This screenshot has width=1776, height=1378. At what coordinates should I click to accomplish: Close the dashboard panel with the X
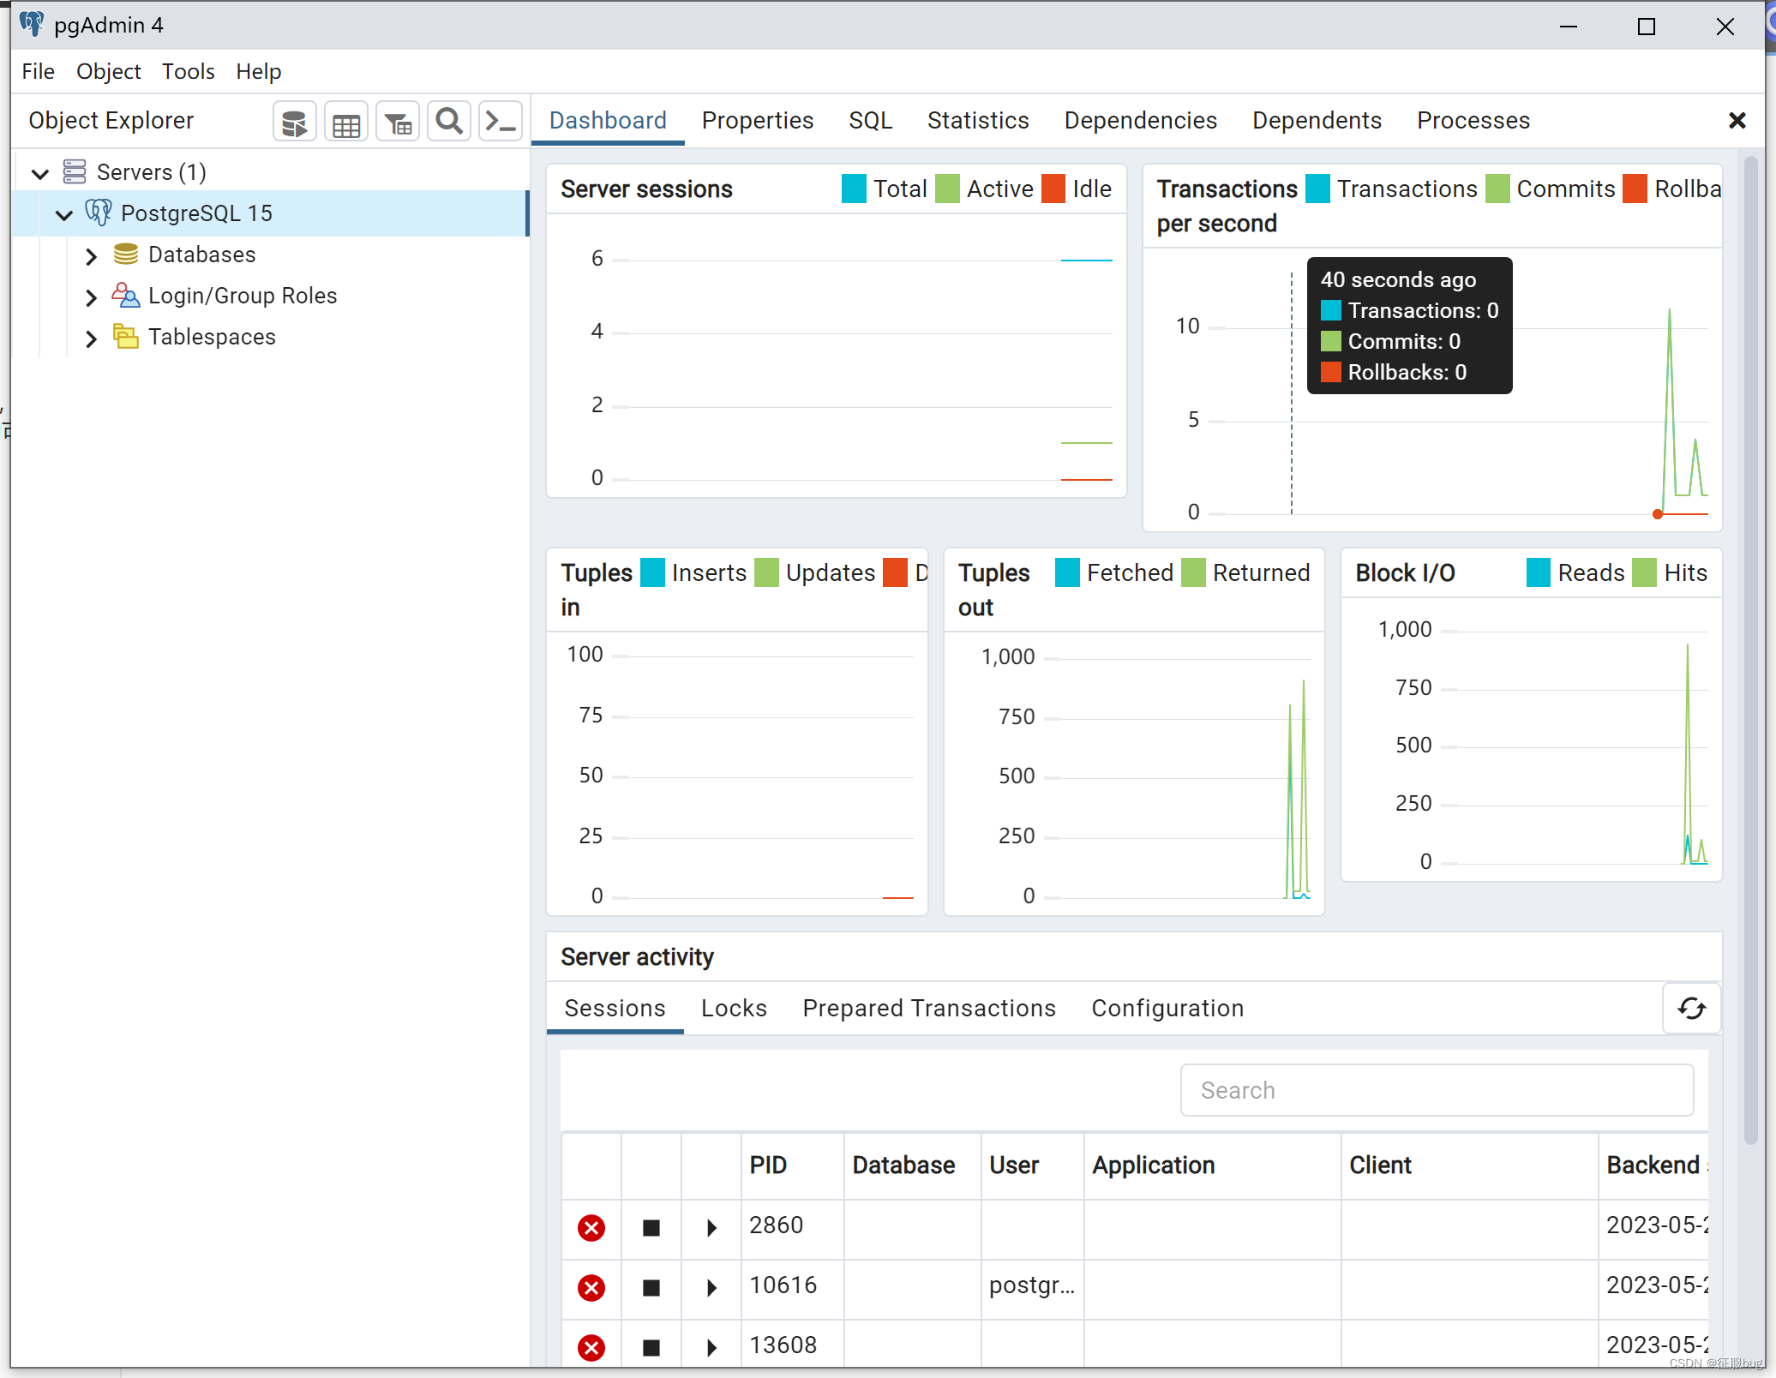pyautogui.click(x=1737, y=121)
